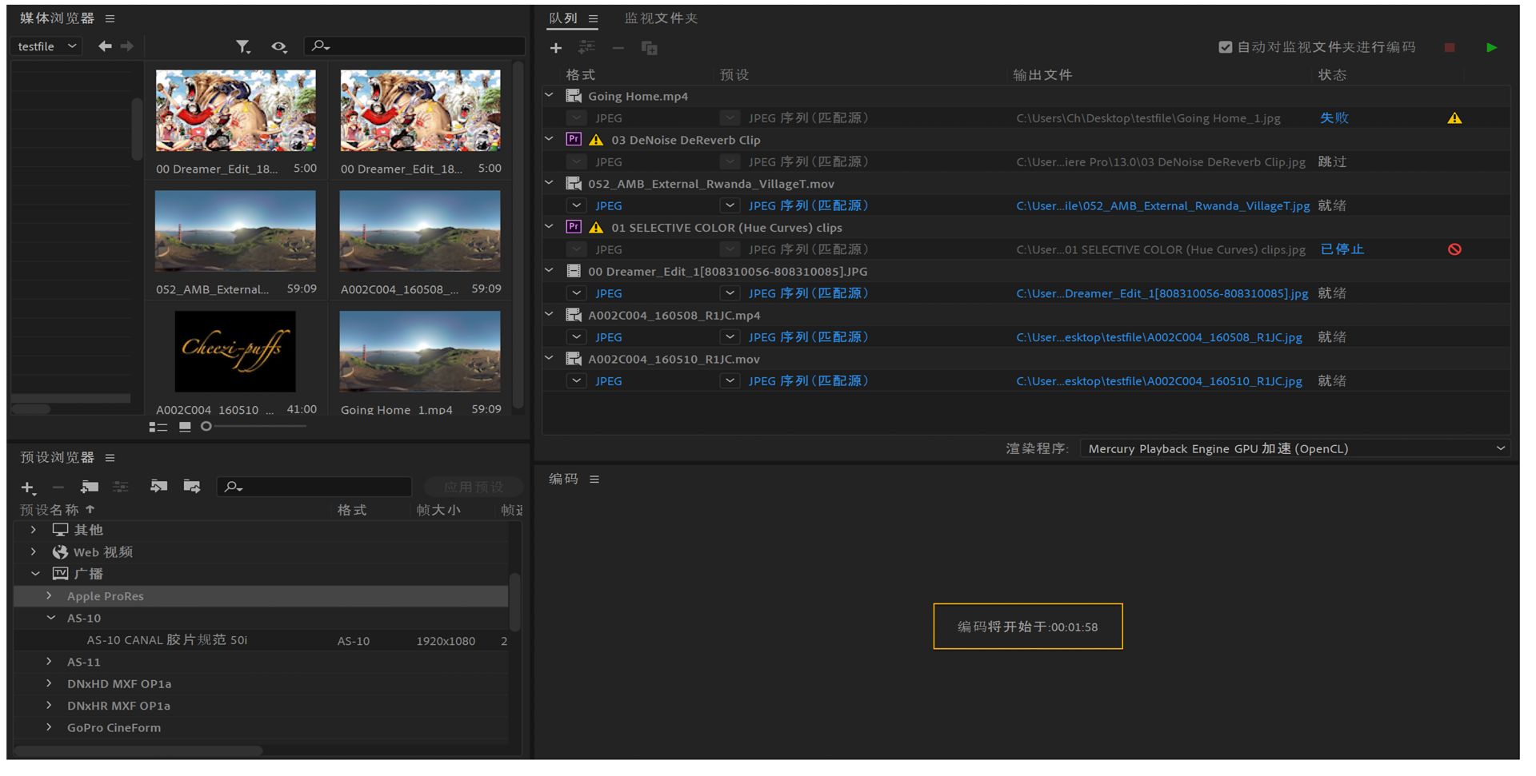Image resolution: width=1536 pixels, height=776 pixels.
Task: Click the red stop queue button
Action: (x=1450, y=48)
